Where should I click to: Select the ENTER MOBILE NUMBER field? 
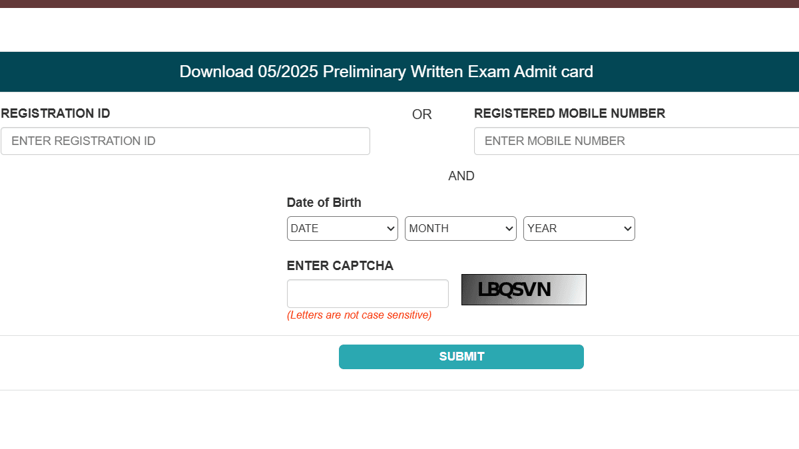633,141
